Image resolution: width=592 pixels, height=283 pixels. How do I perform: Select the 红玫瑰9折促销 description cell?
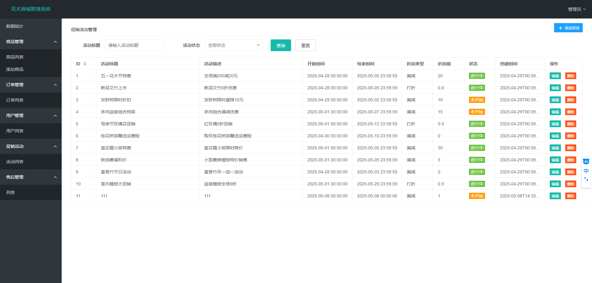pos(251,124)
